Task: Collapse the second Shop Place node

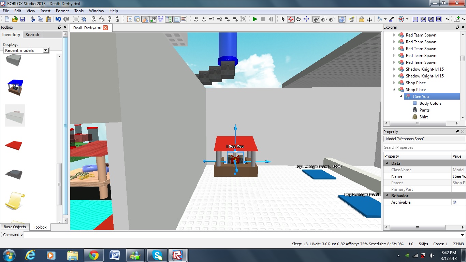Action: (x=394, y=90)
